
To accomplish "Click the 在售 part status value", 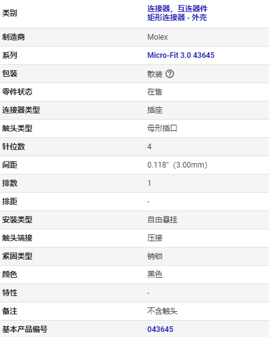I will (x=155, y=92).
